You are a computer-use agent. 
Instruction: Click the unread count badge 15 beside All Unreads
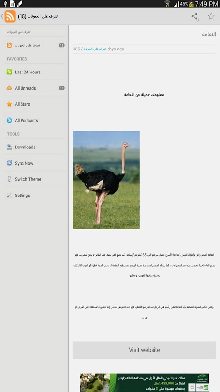pos(62,88)
